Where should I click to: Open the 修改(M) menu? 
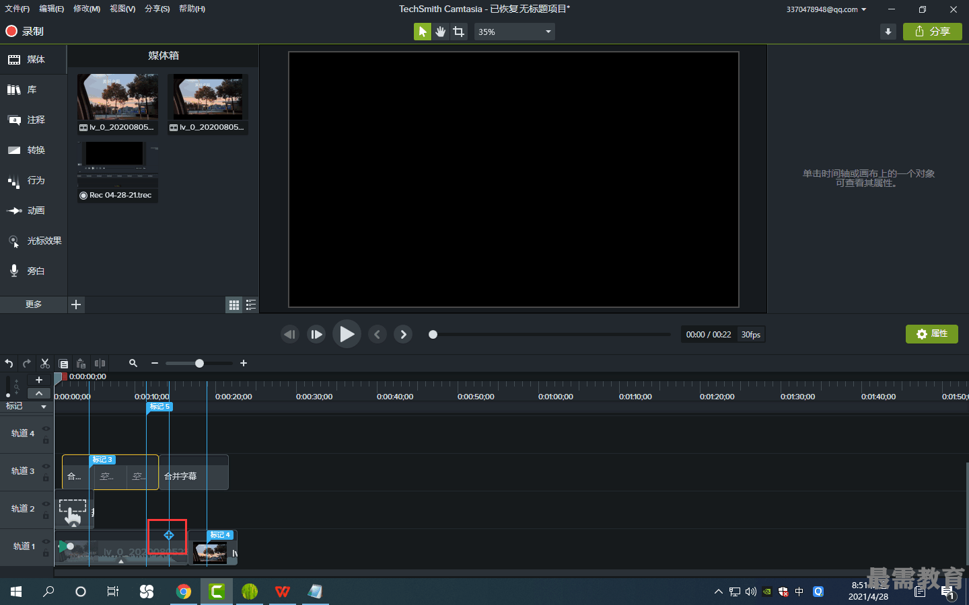[x=87, y=9]
